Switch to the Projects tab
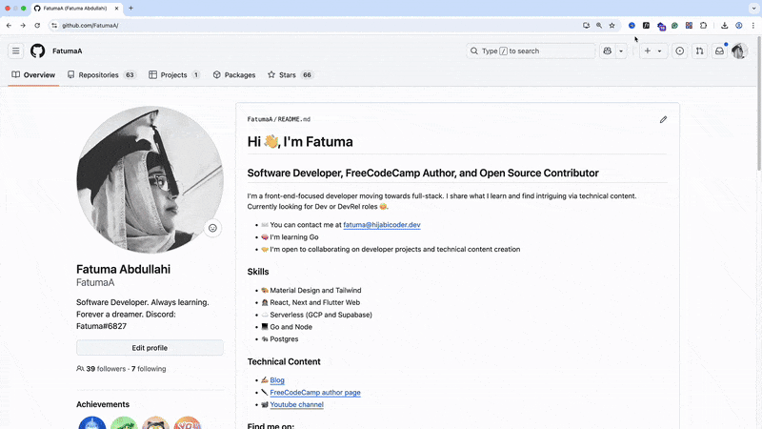Image resolution: width=762 pixels, height=429 pixels. click(174, 75)
